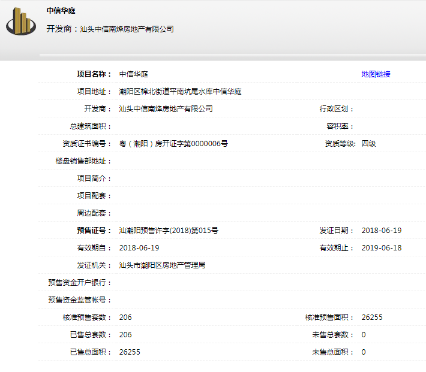The height and width of the screenshot is (372, 426).
Task: Click the 中信华庭 header title
Action: 61,11
